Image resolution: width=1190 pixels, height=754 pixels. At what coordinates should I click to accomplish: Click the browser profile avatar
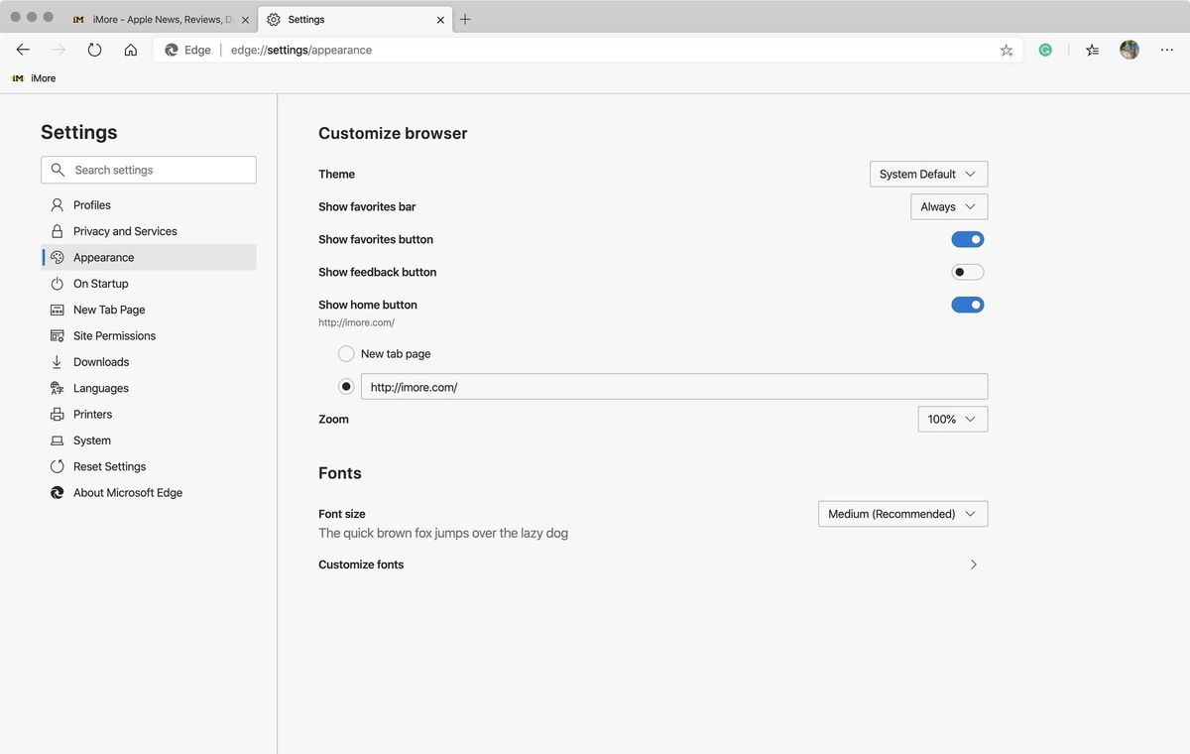pyautogui.click(x=1129, y=49)
